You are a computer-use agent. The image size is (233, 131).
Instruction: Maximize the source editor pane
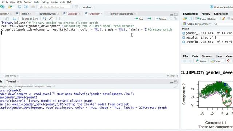pyautogui.click(x=176, y=14)
